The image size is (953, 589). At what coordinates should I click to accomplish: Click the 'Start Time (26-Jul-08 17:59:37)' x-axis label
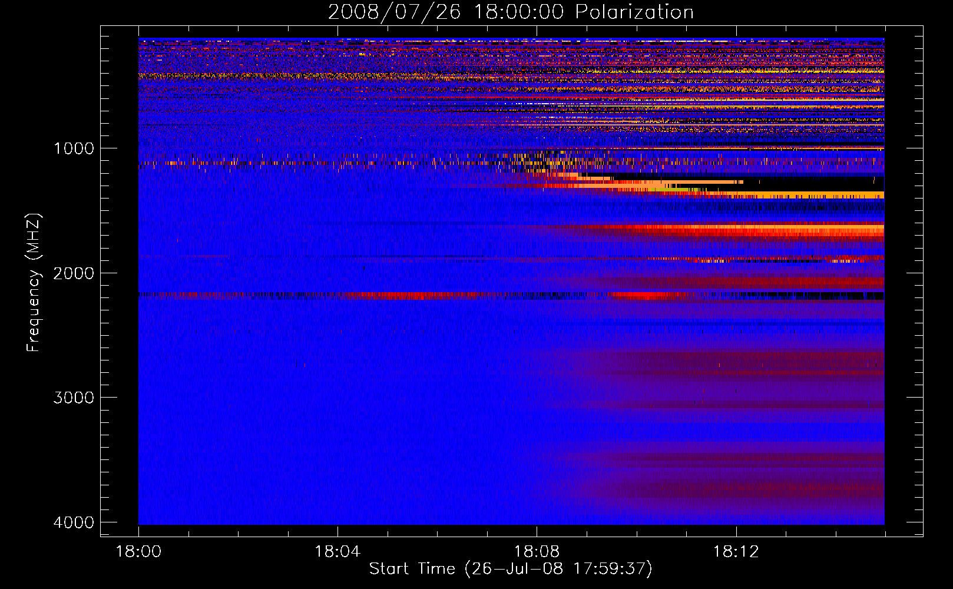(511, 569)
